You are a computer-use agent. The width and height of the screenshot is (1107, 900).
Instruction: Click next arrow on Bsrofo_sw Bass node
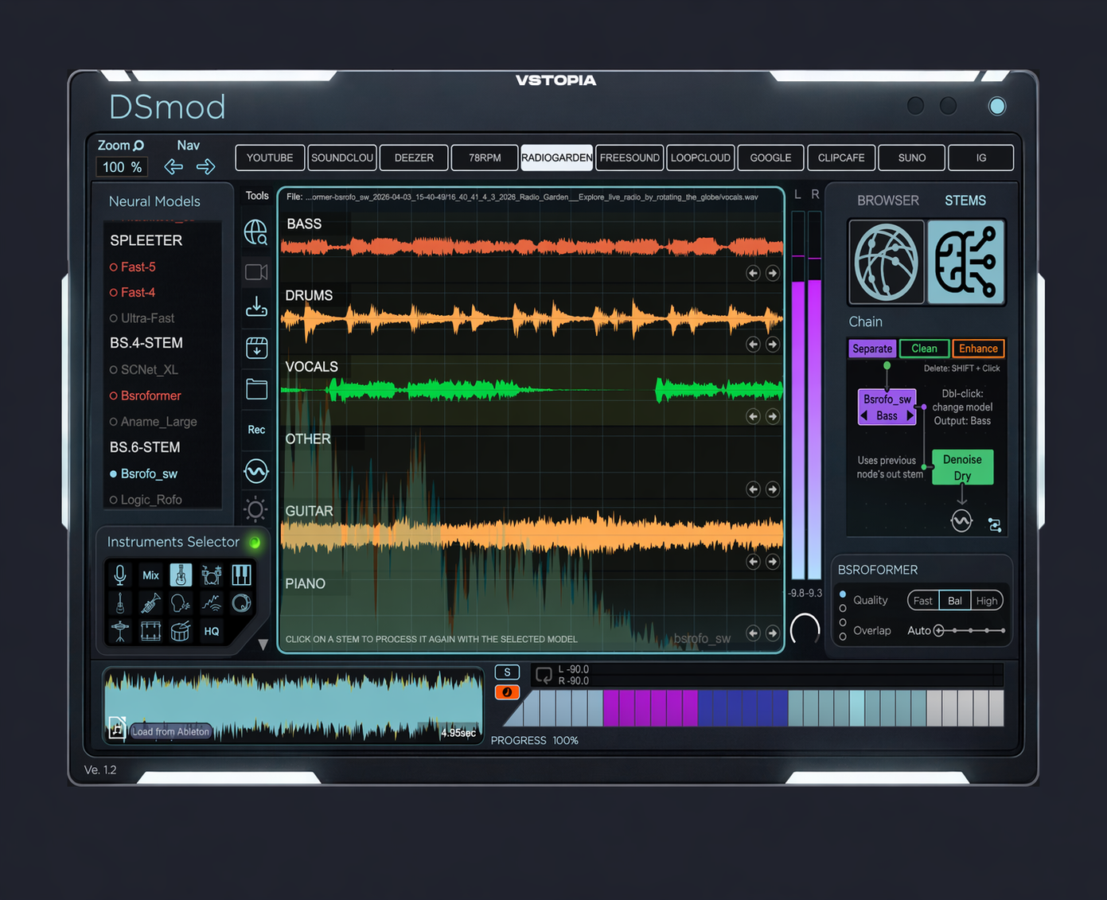click(910, 415)
